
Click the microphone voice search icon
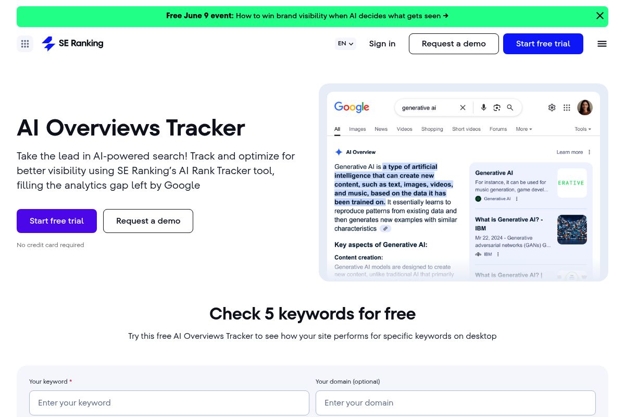[x=483, y=108]
